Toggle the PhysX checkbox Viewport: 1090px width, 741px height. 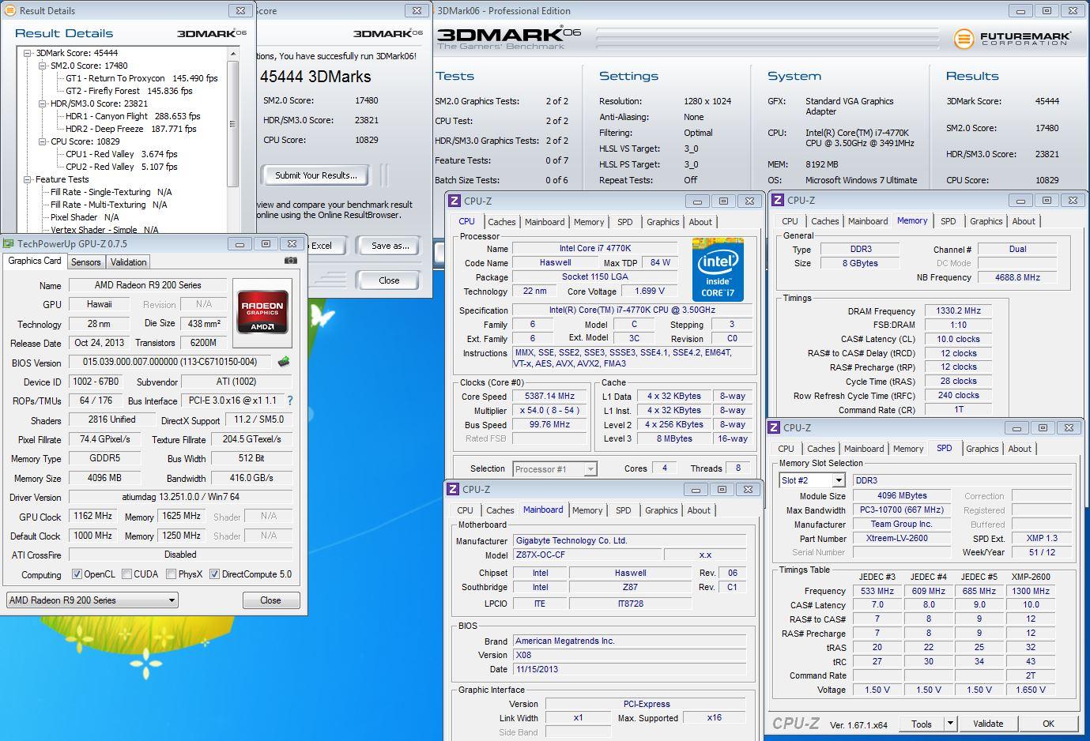pyautogui.click(x=171, y=574)
